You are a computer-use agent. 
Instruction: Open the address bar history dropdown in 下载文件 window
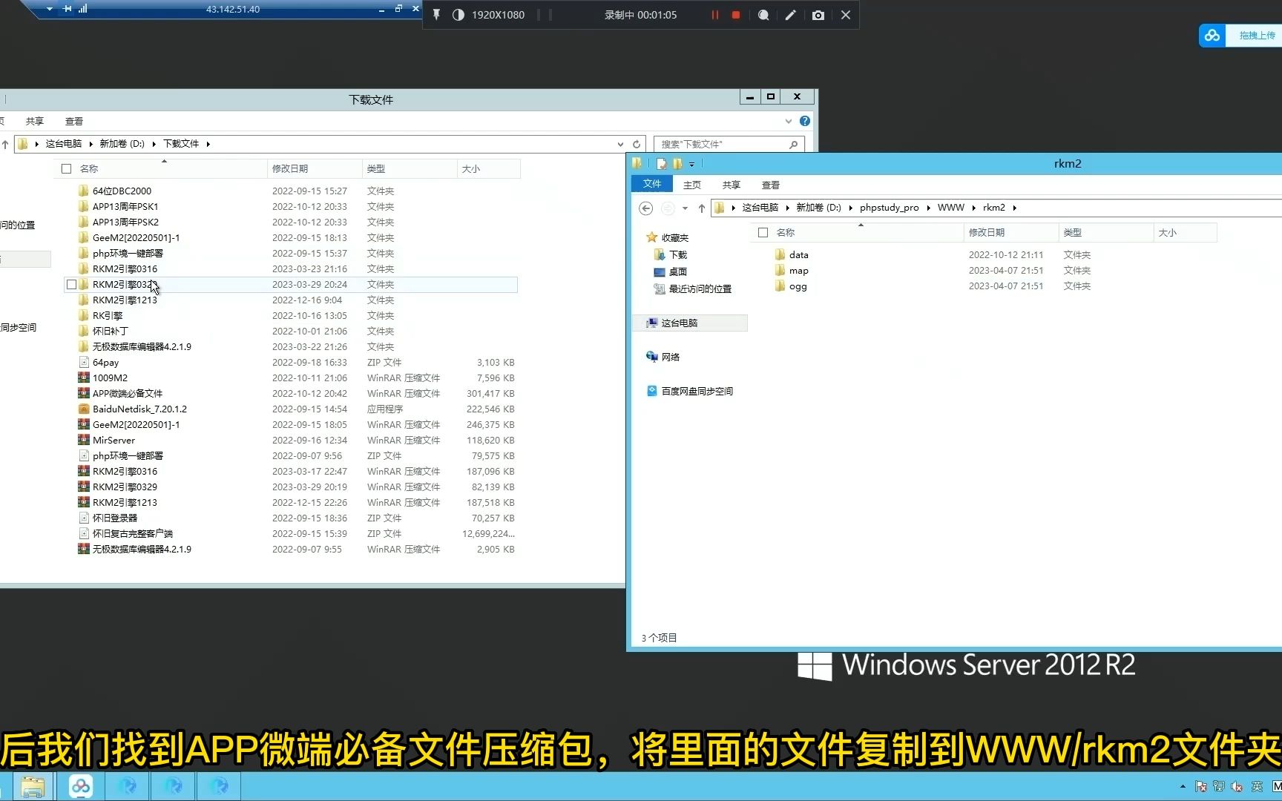620,143
